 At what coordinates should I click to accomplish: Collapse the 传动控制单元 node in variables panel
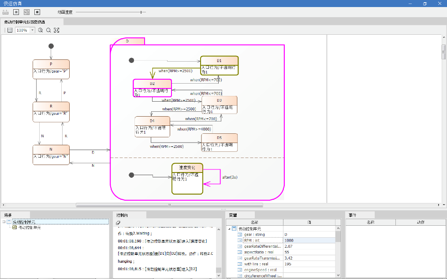pyautogui.click(x=229, y=229)
